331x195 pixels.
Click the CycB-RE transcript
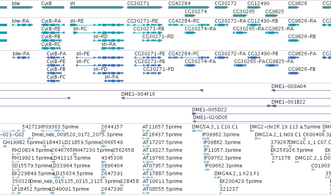pos(53,33)
